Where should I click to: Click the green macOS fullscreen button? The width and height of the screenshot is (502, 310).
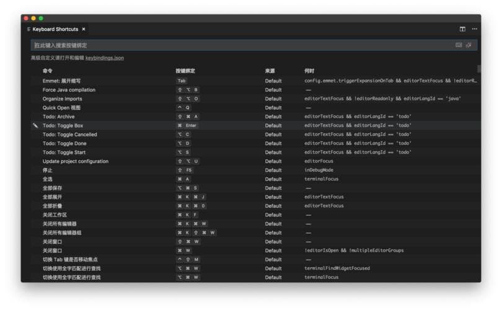tap(41, 18)
